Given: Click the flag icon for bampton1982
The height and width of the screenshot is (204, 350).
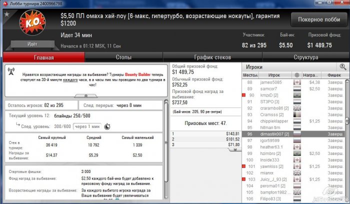Looking at the screenshot, I should coord(297,192).
